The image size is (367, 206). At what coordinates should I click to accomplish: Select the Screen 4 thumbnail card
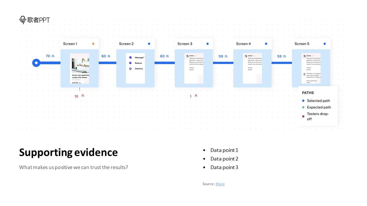[252, 68]
